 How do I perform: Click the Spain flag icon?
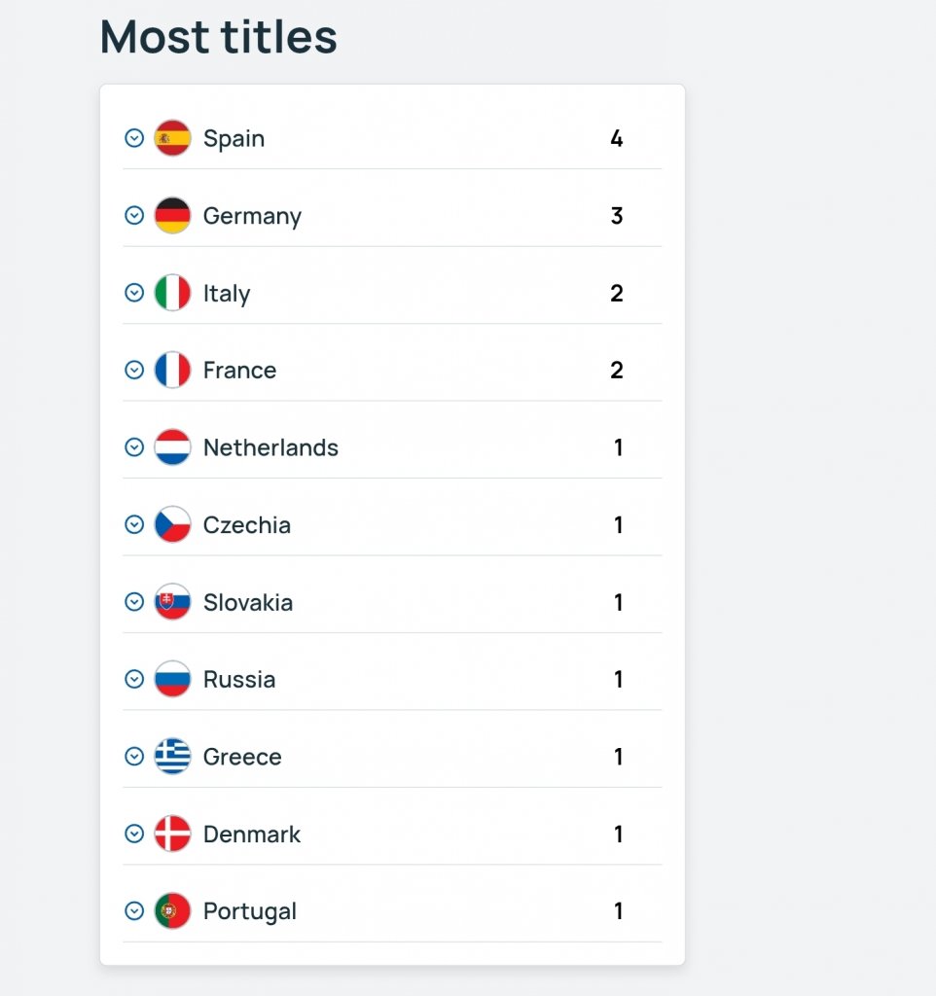[x=172, y=138]
